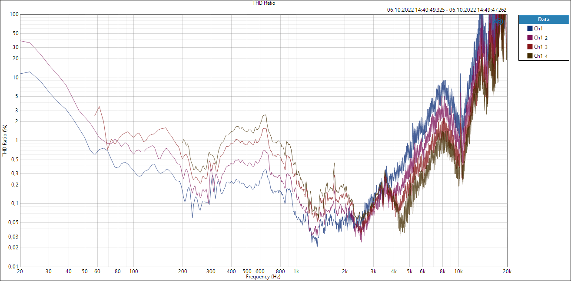Click the 'THD Ratio' graph title
Image resolution: width=571 pixels, height=281 pixels.
[264, 3]
